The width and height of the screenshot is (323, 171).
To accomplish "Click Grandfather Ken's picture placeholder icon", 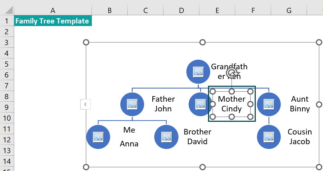I will click(x=198, y=72).
